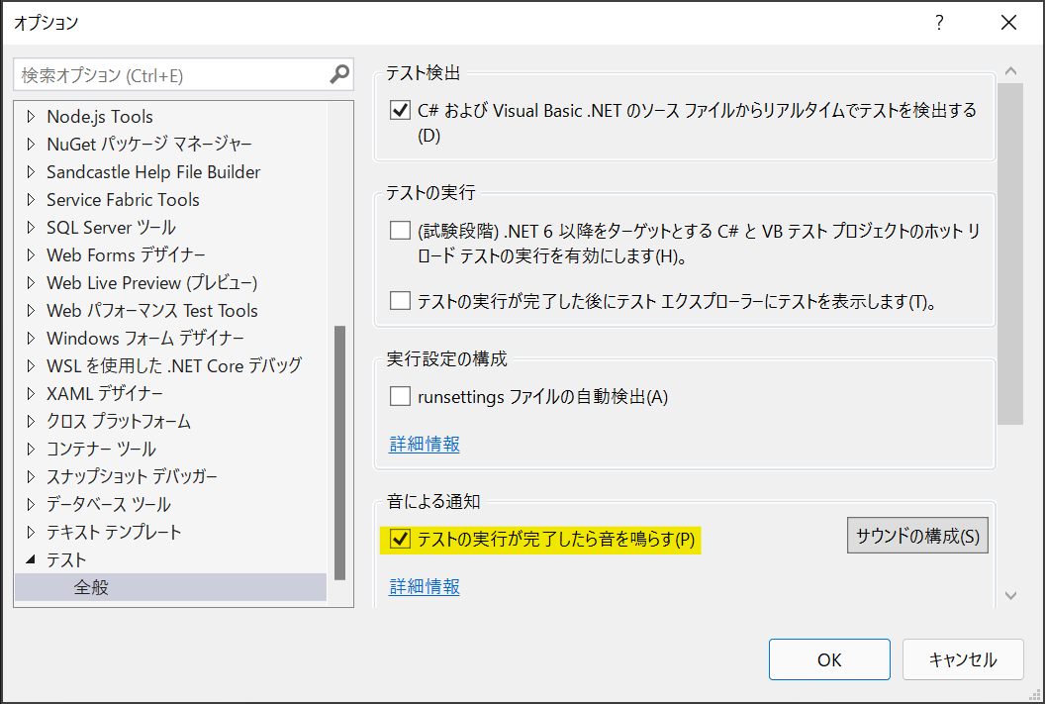1045x704 pixels.
Task: Expand Windows フォーム デザイナー arrow
Action: click(x=31, y=338)
